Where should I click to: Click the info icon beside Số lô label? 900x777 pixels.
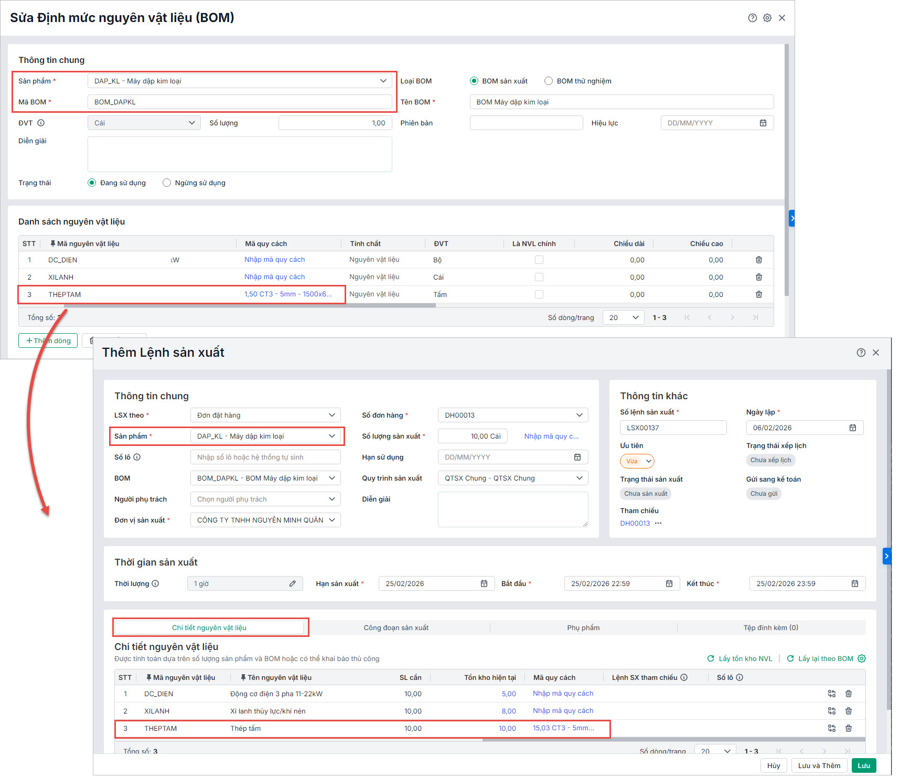tap(137, 457)
